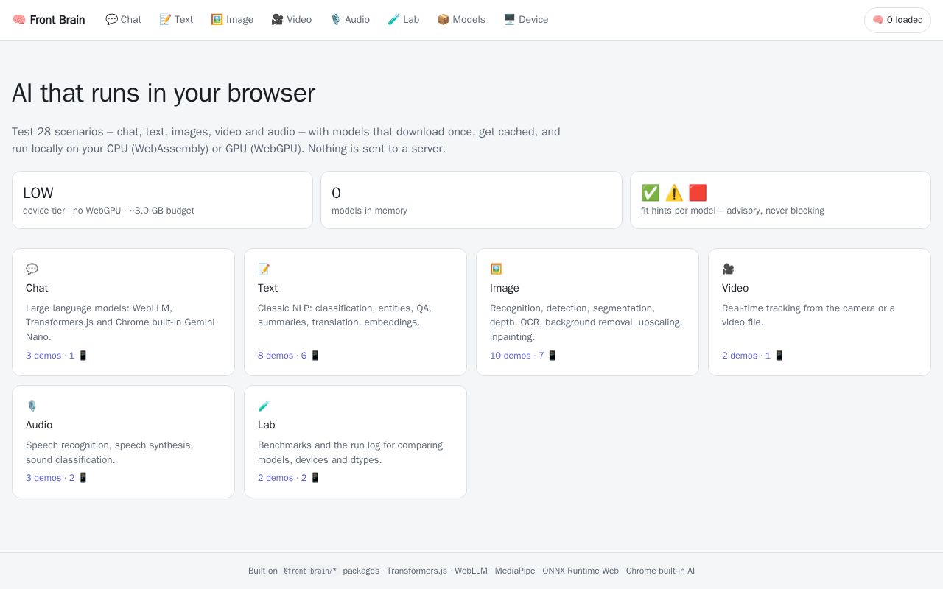Click '8 demos · 6' in Text card

[x=289, y=356]
